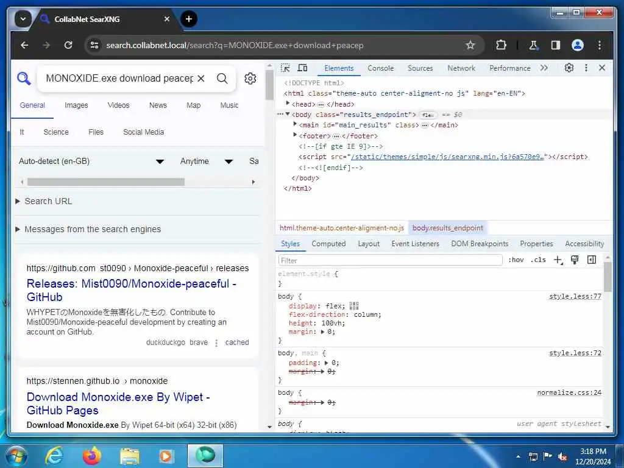Select the Videos search category

pyautogui.click(x=118, y=105)
